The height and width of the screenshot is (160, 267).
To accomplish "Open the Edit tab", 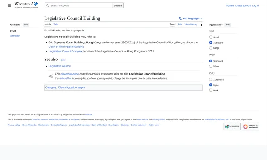I will [x=180, y=25].
